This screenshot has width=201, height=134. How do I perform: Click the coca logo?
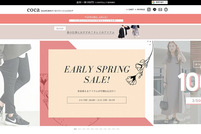tap(33, 10)
